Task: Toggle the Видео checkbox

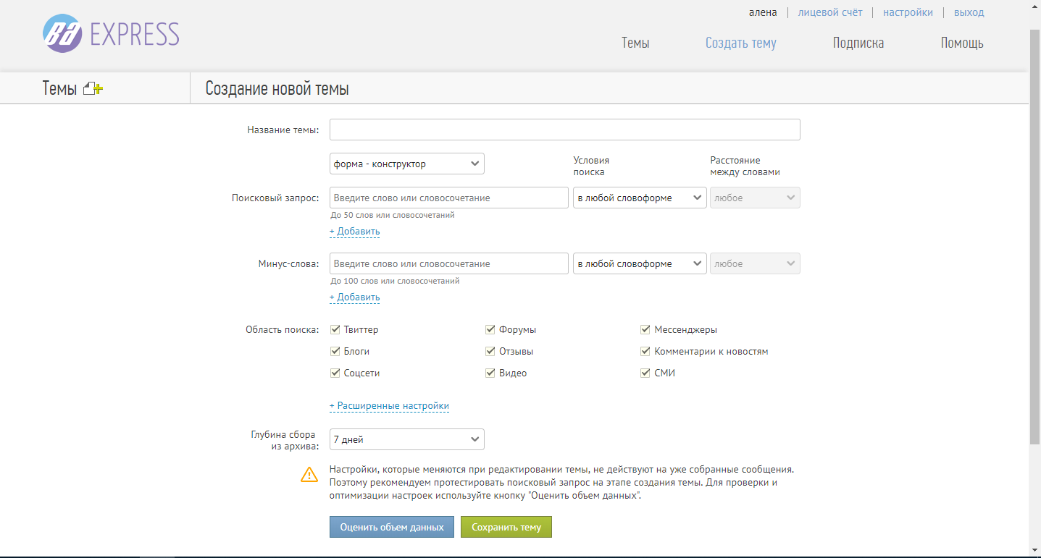Action: (490, 373)
